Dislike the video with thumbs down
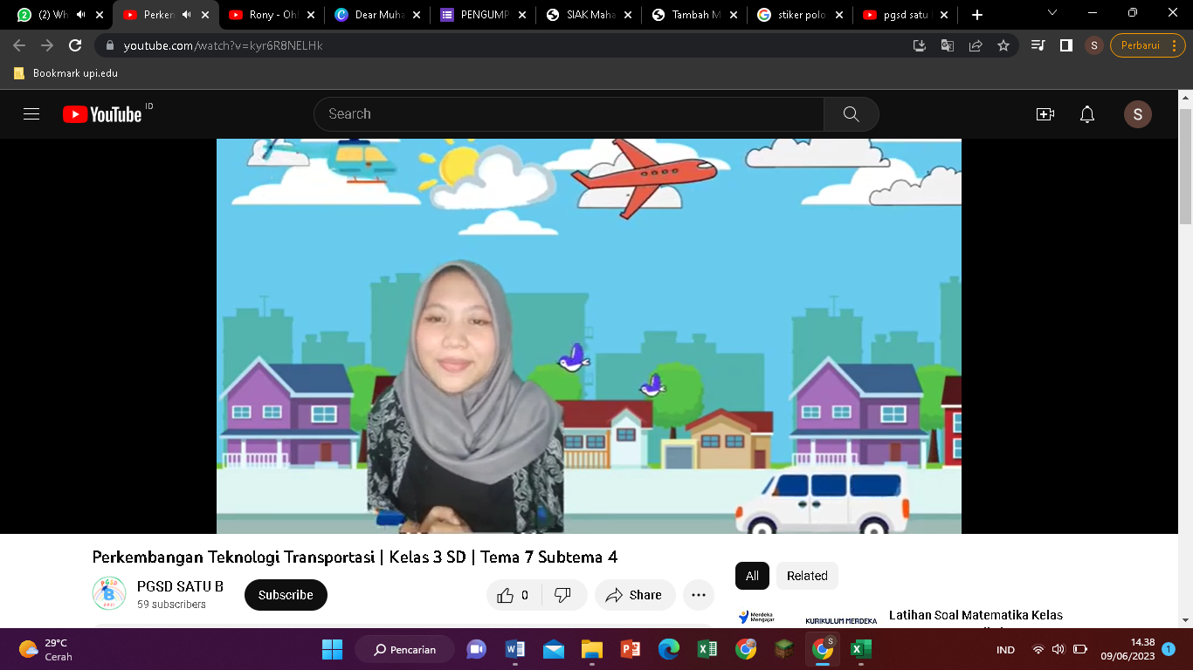Viewport: 1193px width, 670px height. tap(562, 595)
